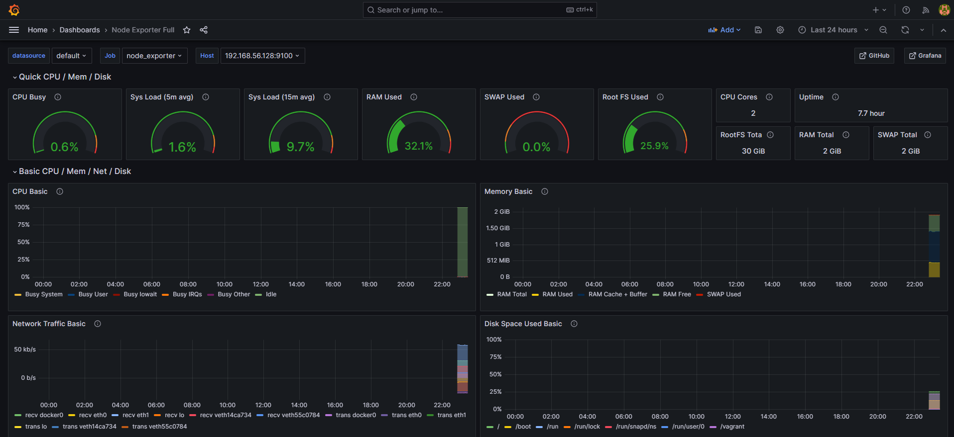Open the hamburger navigation menu

pyautogui.click(x=14, y=30)
